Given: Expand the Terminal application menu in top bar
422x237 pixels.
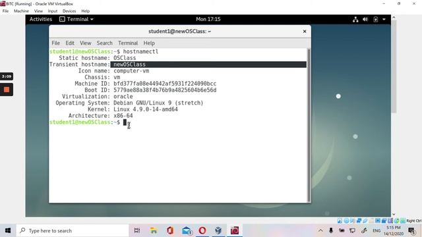Looking at the screenshot, I should pos(76,19).
